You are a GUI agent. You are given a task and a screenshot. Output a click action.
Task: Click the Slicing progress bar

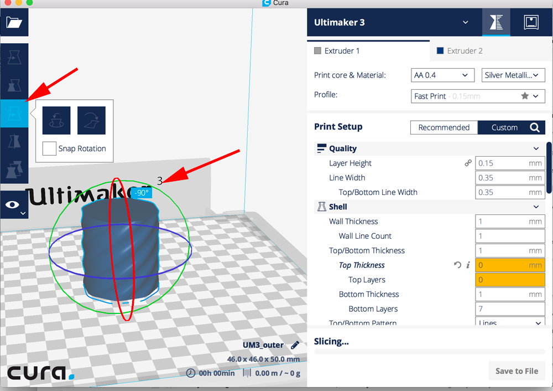coord(430,352)
